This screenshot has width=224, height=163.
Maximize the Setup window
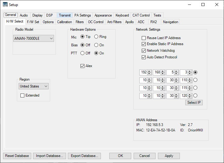[x=203, y=5]
